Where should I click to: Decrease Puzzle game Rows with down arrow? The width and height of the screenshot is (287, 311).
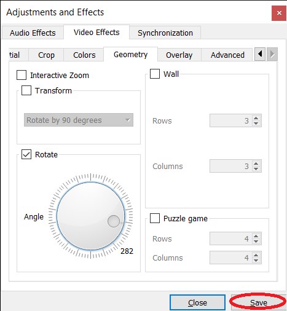256,242
